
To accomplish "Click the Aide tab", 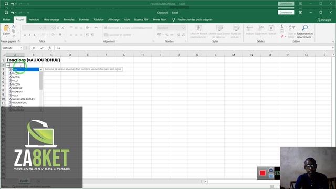I will pyautogui.click(x=127, y=20).
